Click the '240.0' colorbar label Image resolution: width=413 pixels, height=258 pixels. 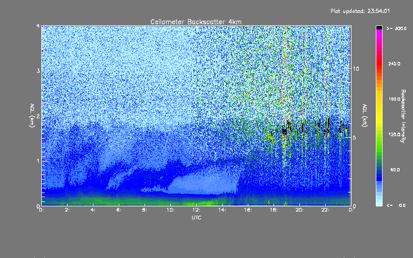[394, 63]
